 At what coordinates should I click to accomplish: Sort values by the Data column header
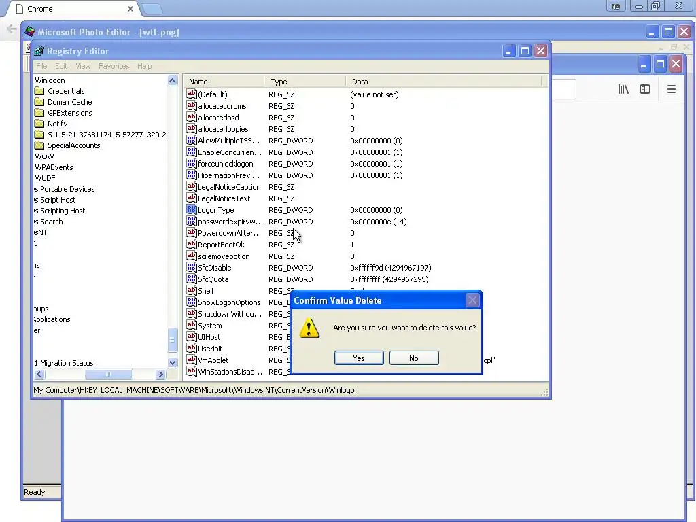pyautogui.click(x=443, y=82)
